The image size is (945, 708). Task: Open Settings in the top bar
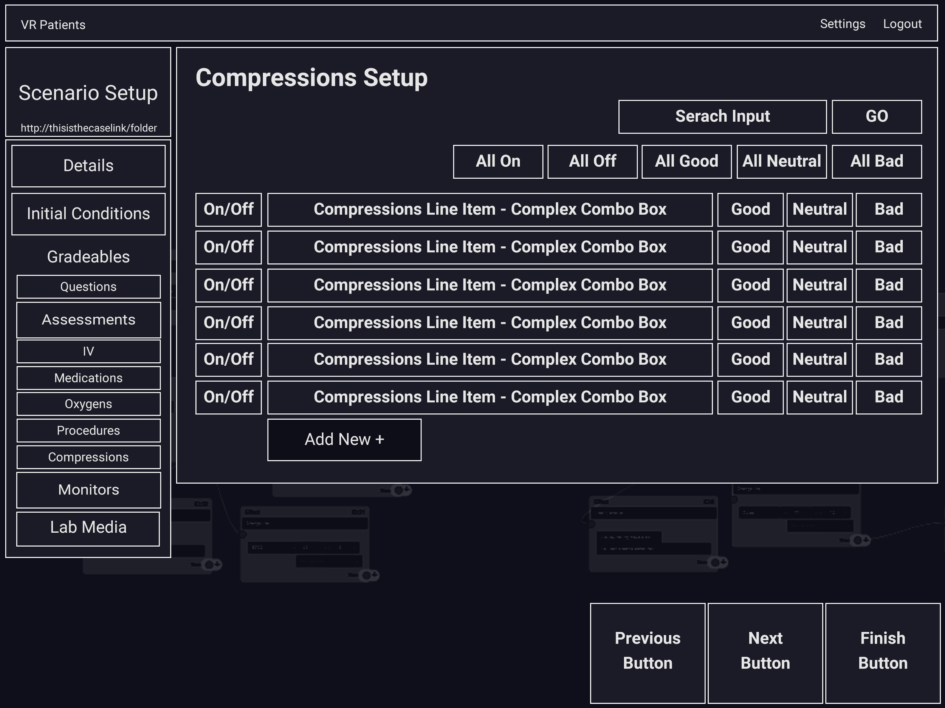[x=842, y=24]
